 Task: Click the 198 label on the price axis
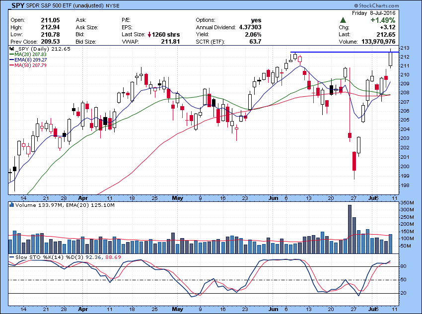click(406, 185)
